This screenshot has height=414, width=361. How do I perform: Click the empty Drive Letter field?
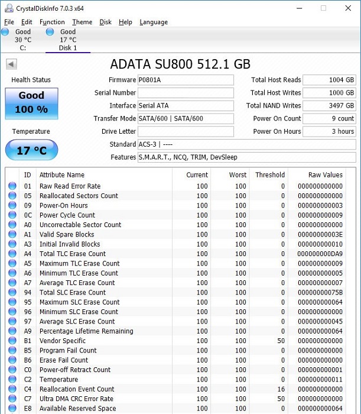coord(186,131)
